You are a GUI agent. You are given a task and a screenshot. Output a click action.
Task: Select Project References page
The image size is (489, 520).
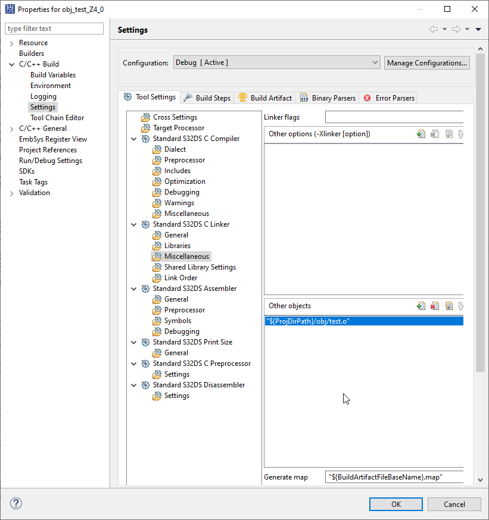[x=48, y=150]
